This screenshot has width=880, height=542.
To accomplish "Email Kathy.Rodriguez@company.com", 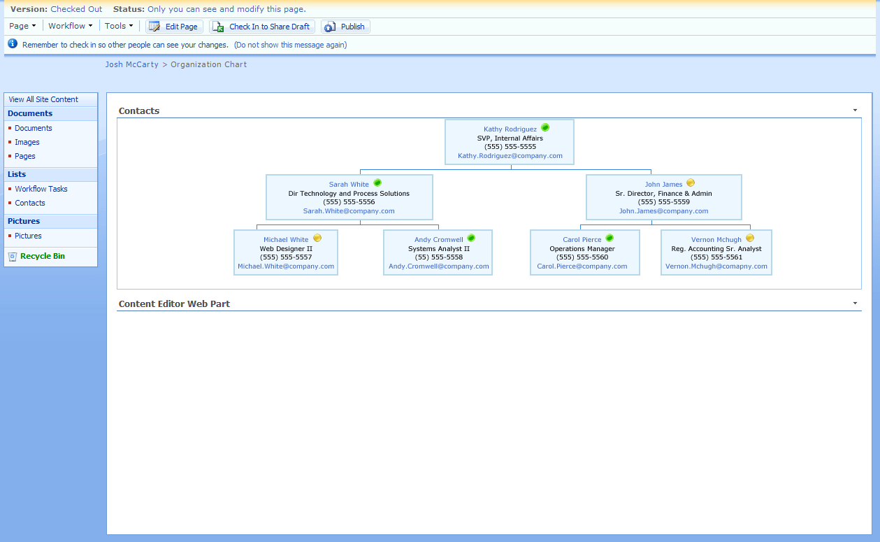I will click(510, 156).
